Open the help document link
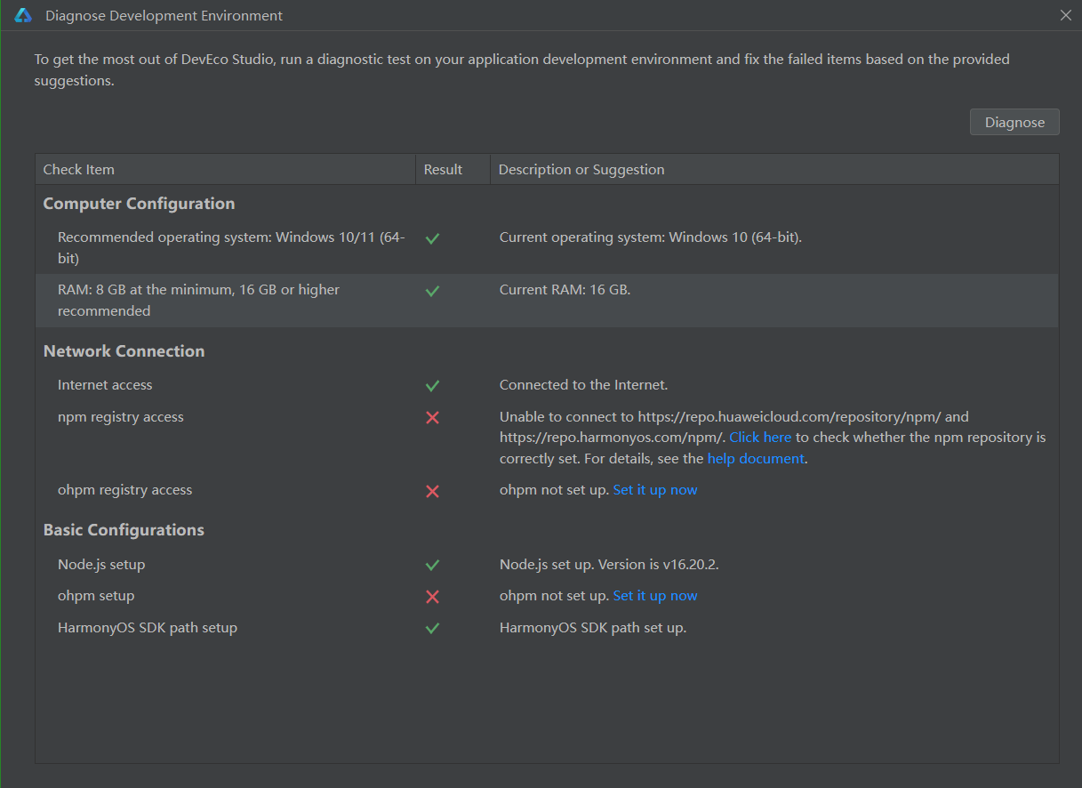 756,459
